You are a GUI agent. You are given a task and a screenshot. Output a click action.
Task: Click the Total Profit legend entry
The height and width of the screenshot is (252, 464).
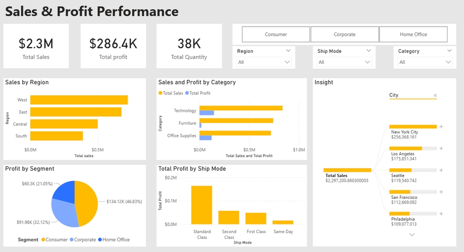click(198, 93)
